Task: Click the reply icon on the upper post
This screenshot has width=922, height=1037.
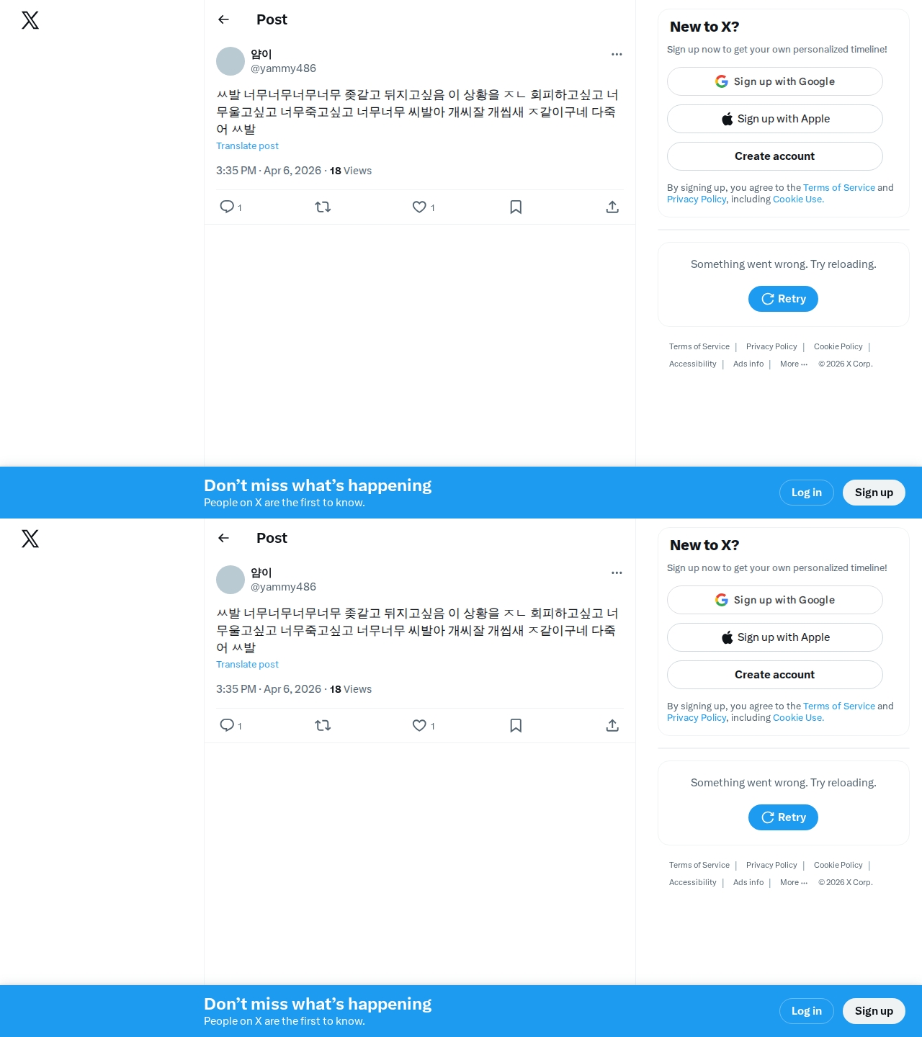Action: coord(227,207)
